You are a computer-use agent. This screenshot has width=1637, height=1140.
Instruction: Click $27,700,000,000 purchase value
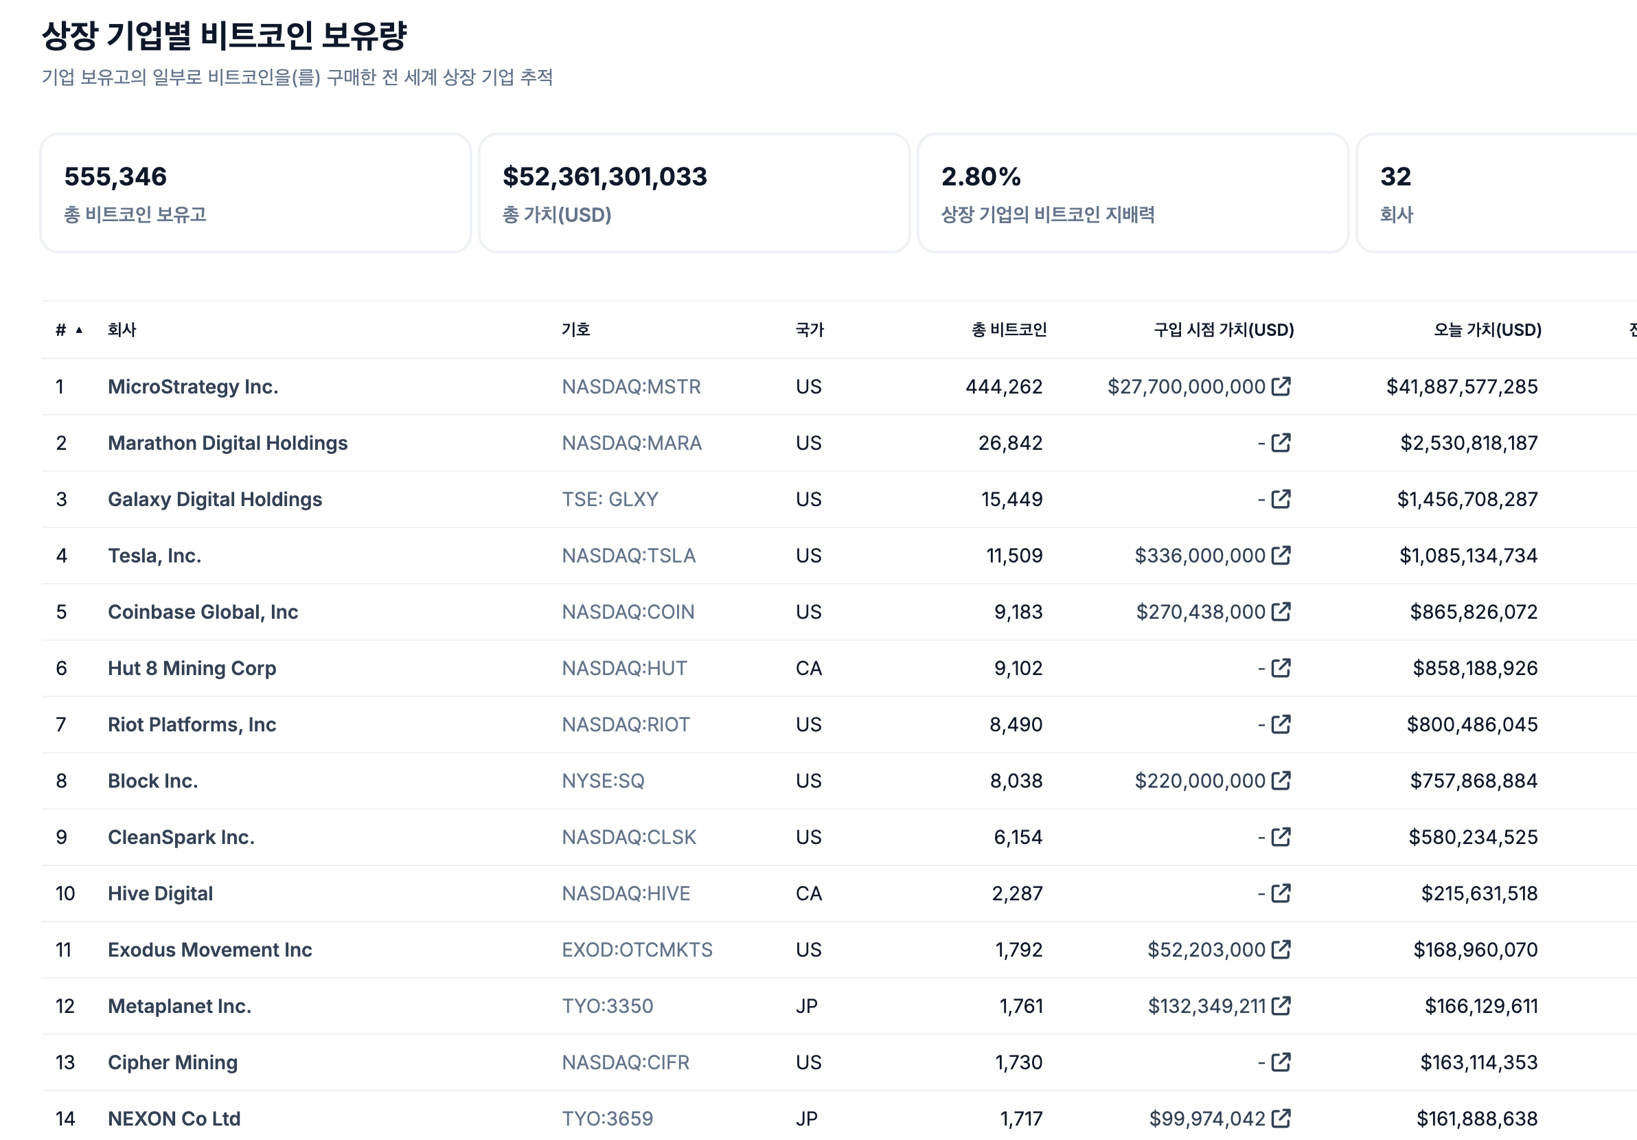(1187, 387)
